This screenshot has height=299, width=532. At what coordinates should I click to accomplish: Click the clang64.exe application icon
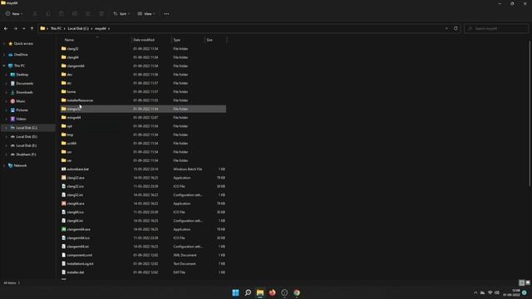pyautogui.click(x=63, y=203)
